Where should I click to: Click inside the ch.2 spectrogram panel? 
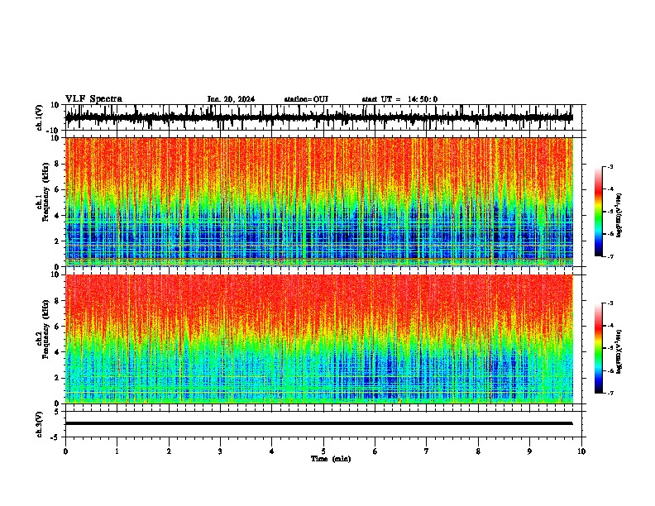click(x=319, y=339)
